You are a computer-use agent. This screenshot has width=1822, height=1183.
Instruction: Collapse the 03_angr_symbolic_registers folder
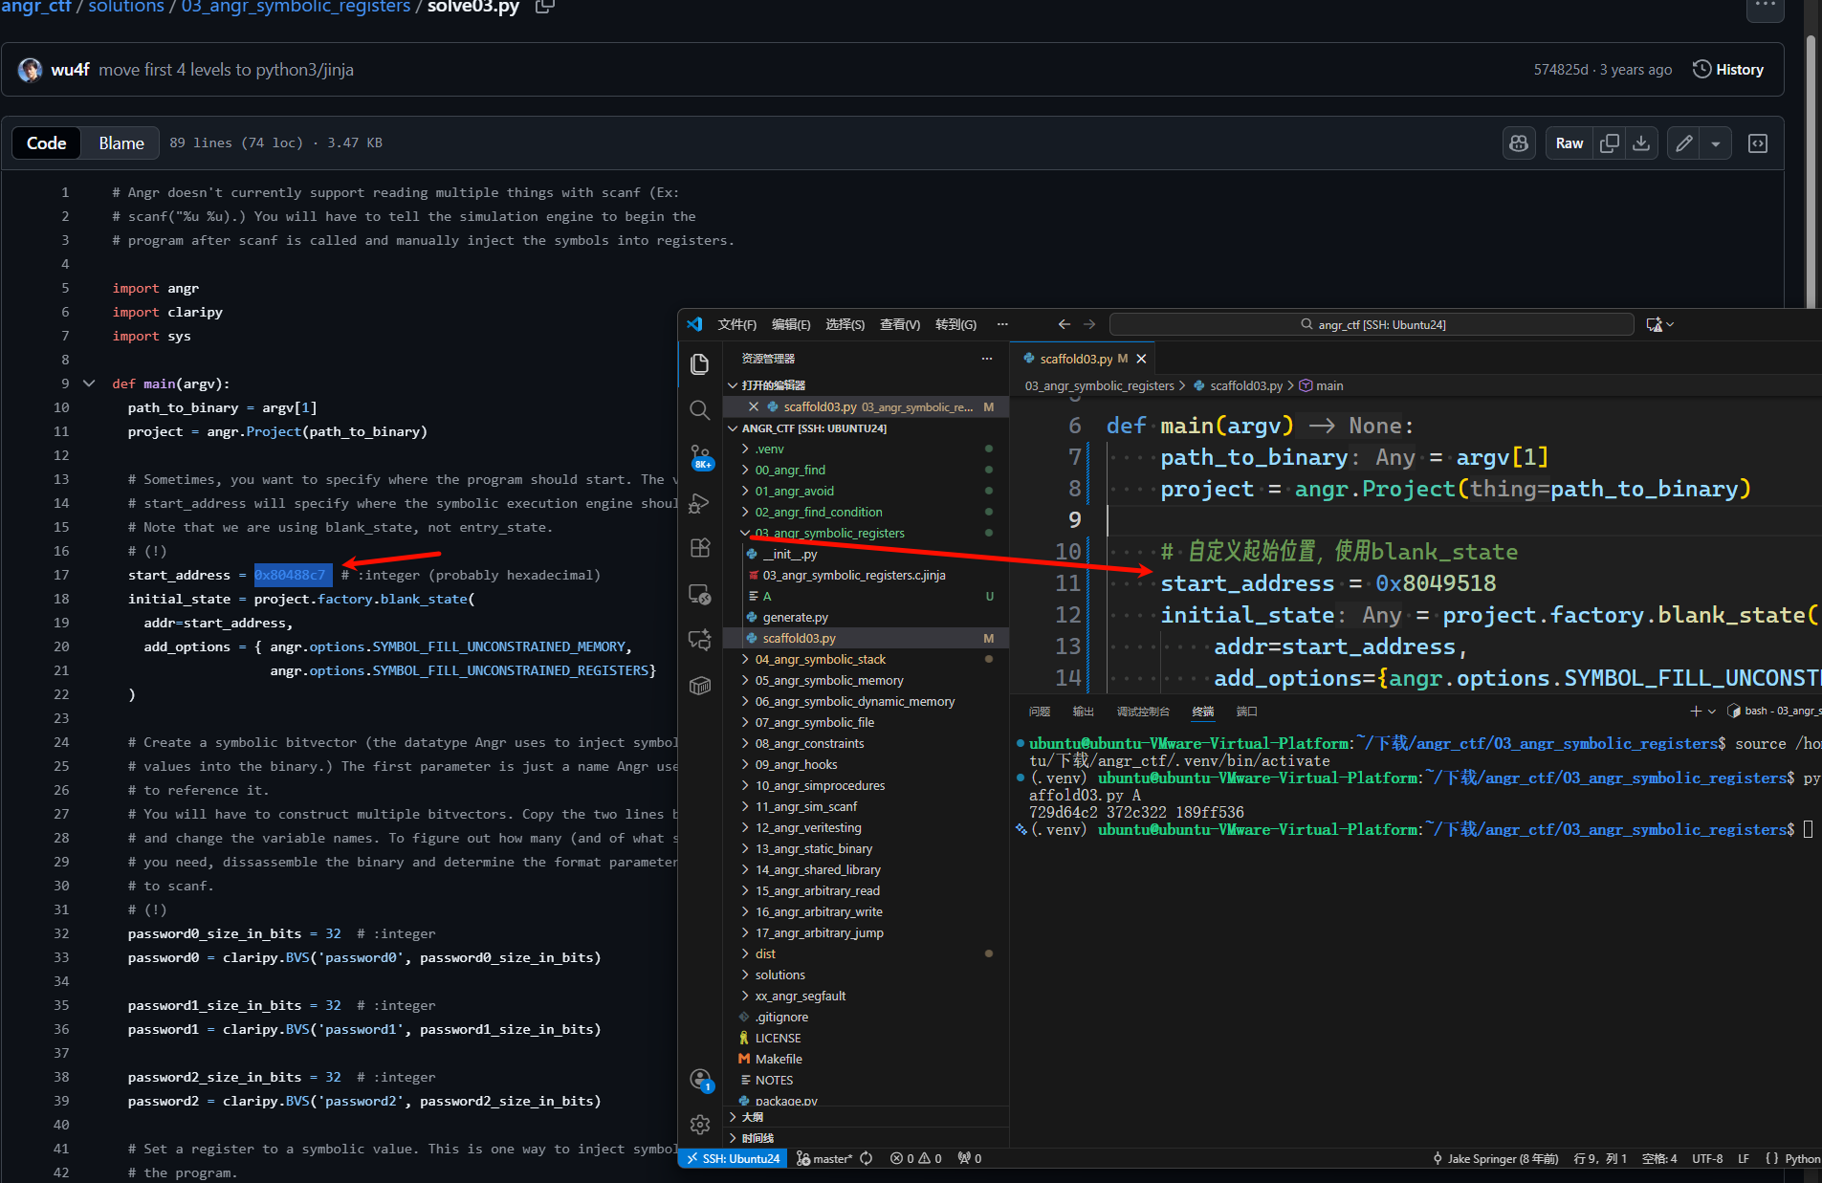point(828,533)
